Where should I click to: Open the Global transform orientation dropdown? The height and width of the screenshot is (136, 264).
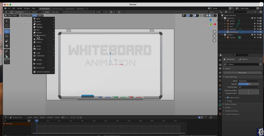pyautogui.click(x=99, y=12)
